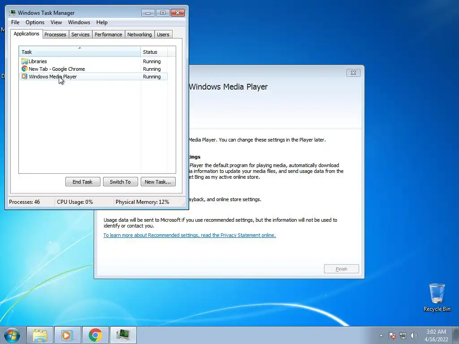Click Running status of Libraries
This screenshot has height=344, width=459.
point(152,61)
